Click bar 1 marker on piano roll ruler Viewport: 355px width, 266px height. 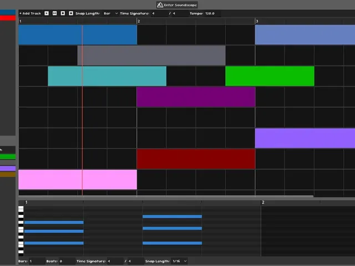pyautogui.click(x=26, y=202)
